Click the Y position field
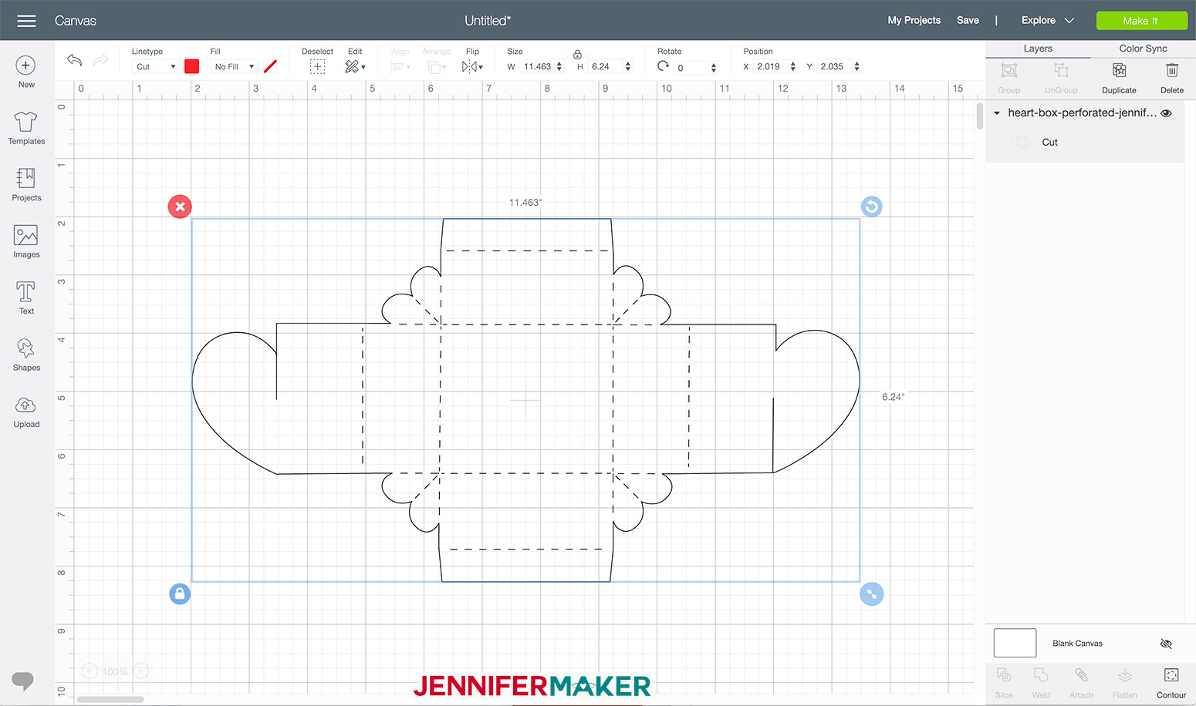The width and height of the screenshot is (1196, 706). coord(833,67)
